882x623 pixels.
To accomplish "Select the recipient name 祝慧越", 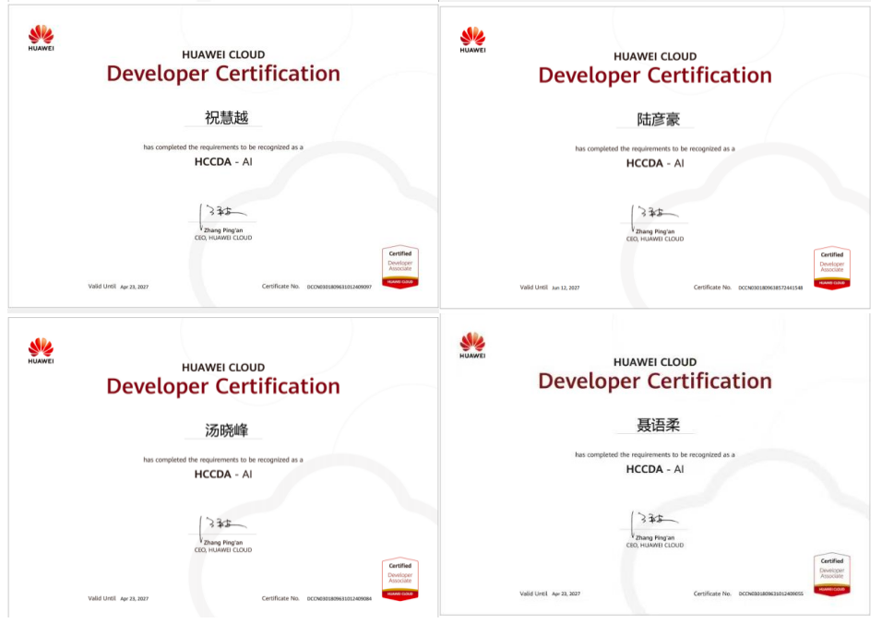I will click(226, 117).
